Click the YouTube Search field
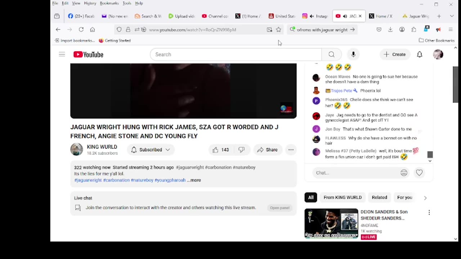The image size is (461, 259). tap(236, 54)
